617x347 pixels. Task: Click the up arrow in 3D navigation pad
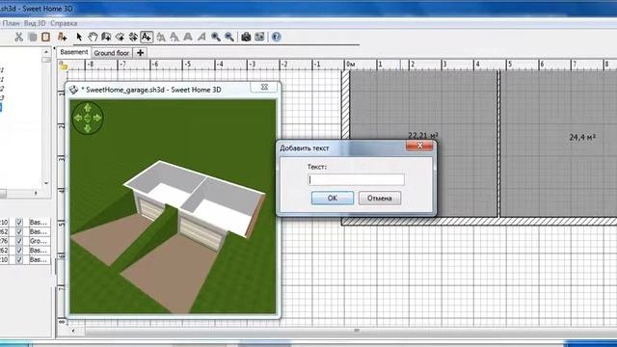click(x=88, y=107)
